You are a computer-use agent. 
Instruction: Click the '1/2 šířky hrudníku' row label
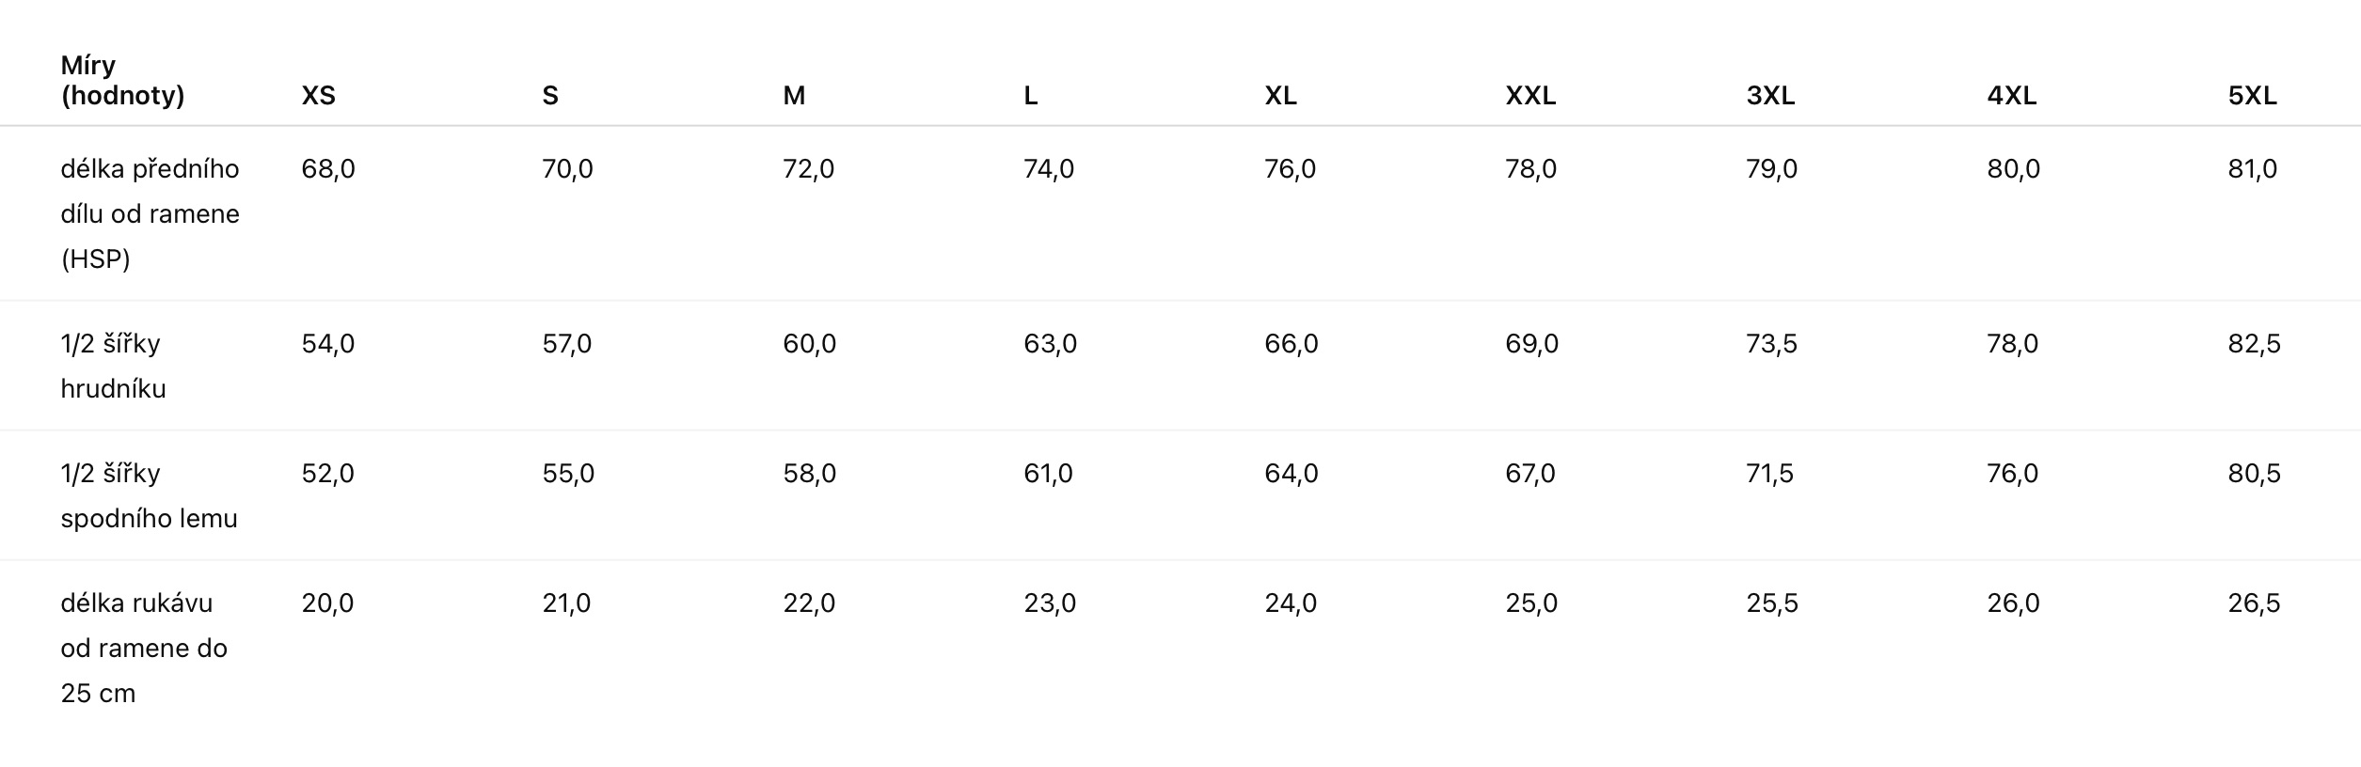[113, 366]
